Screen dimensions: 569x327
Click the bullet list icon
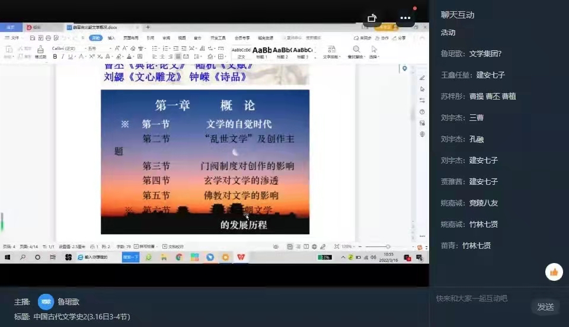[x=155, y=48]
